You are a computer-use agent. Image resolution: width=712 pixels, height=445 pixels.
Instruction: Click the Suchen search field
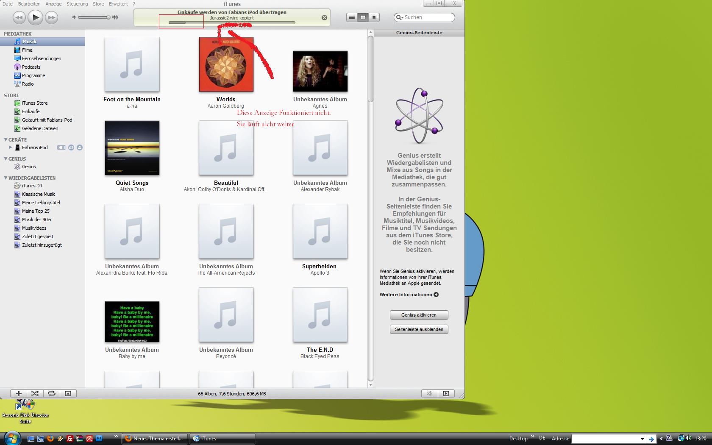pos(424,17)
